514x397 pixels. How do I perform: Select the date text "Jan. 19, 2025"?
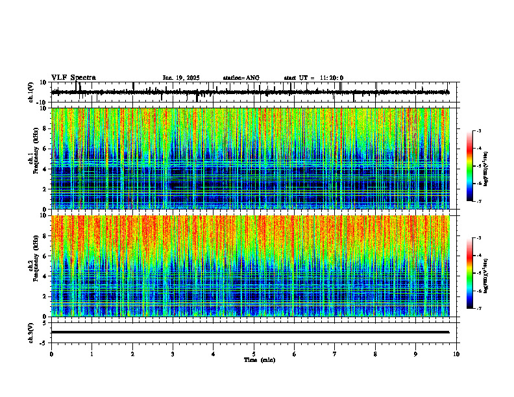[x=181, y=78]
